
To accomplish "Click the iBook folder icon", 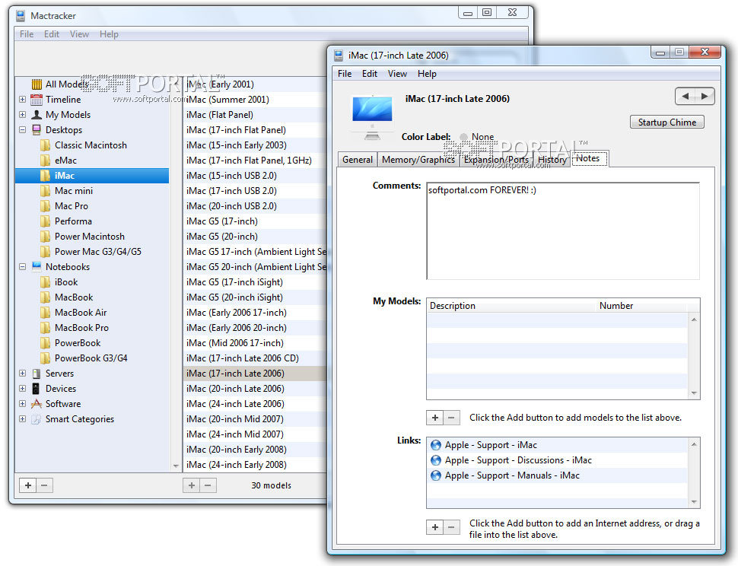I will point(45,281).
